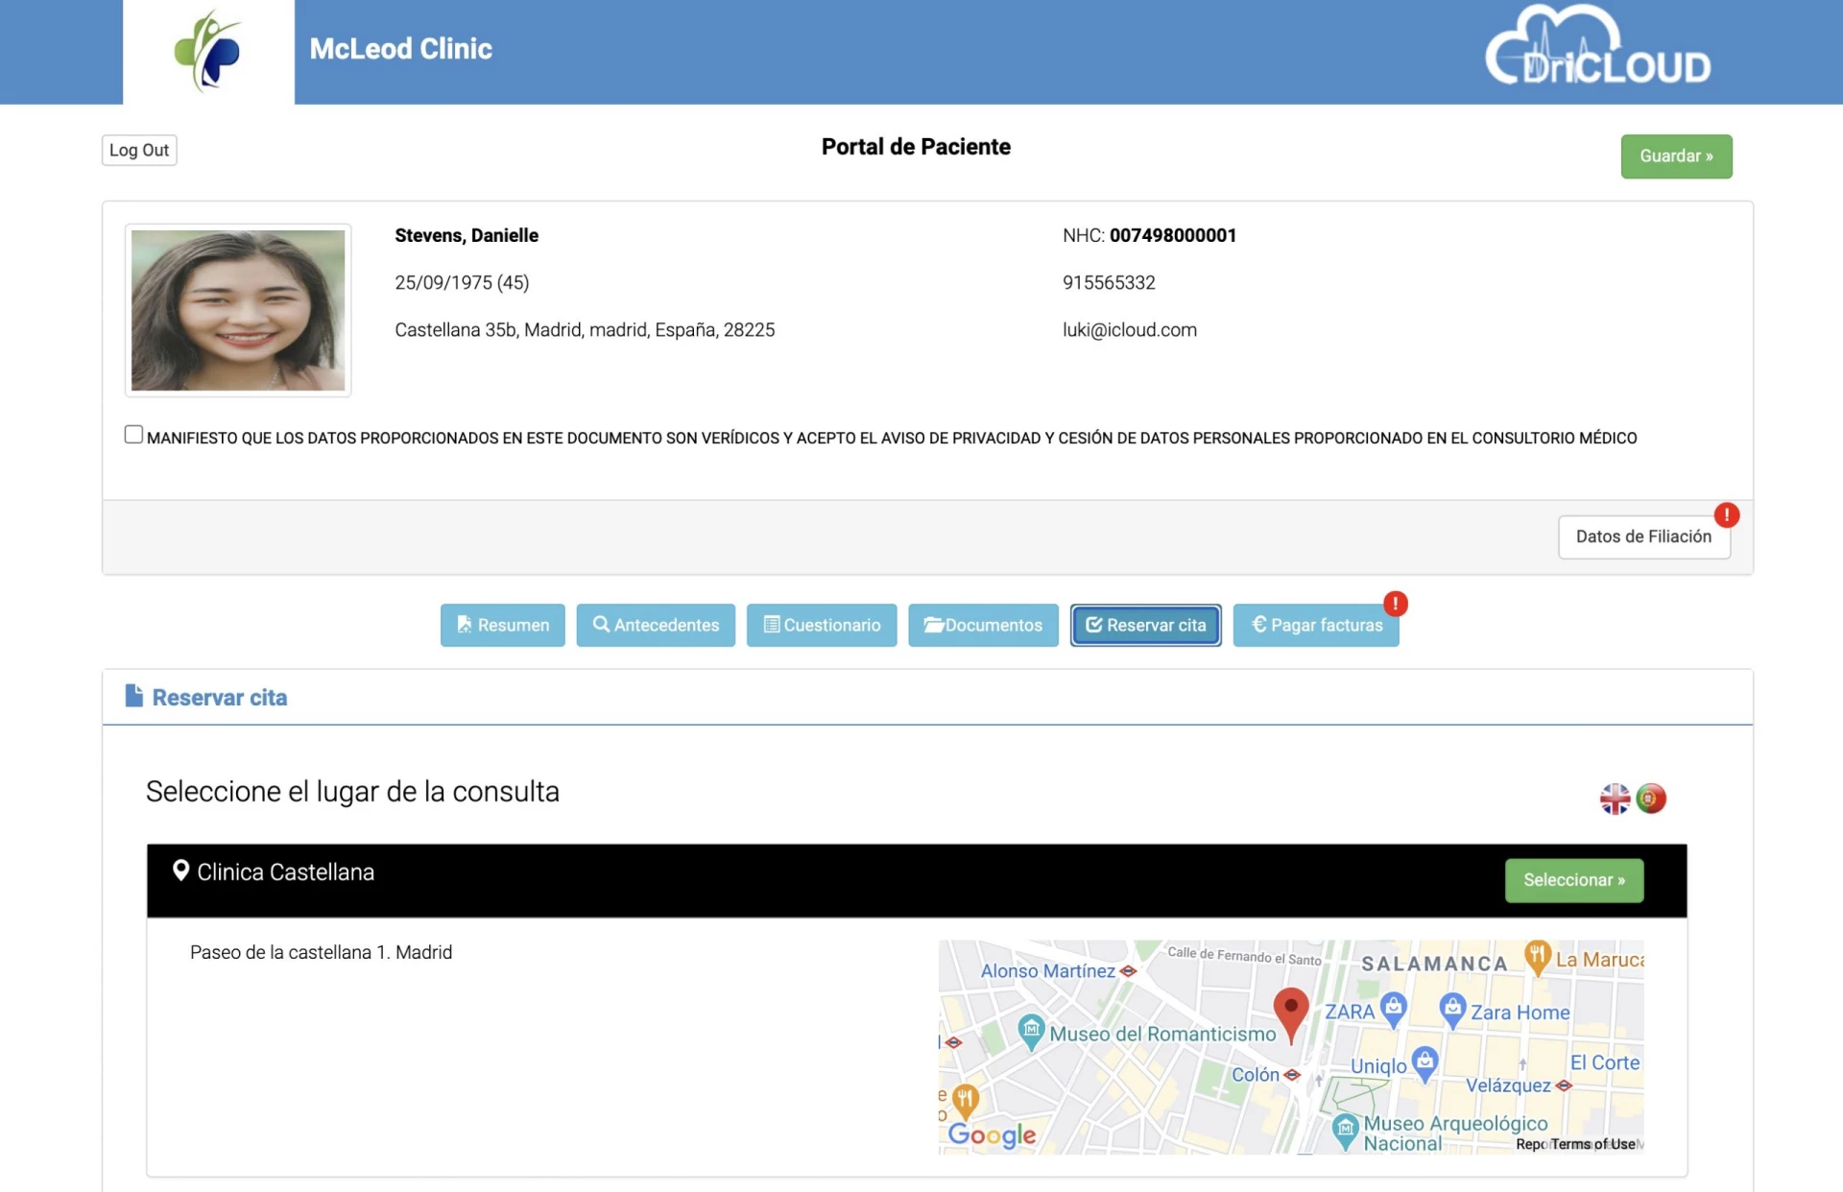Click the document icon next to Reservar cita heading
The height and width of the screenshot is (1192, 1843).
click(x=133, y=696)
